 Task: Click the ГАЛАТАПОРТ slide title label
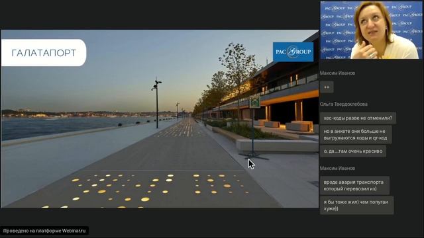(44, 53)
